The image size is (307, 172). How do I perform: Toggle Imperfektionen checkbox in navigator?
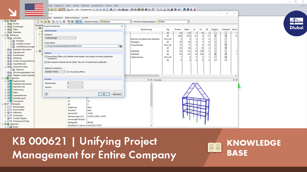point(8,64)
